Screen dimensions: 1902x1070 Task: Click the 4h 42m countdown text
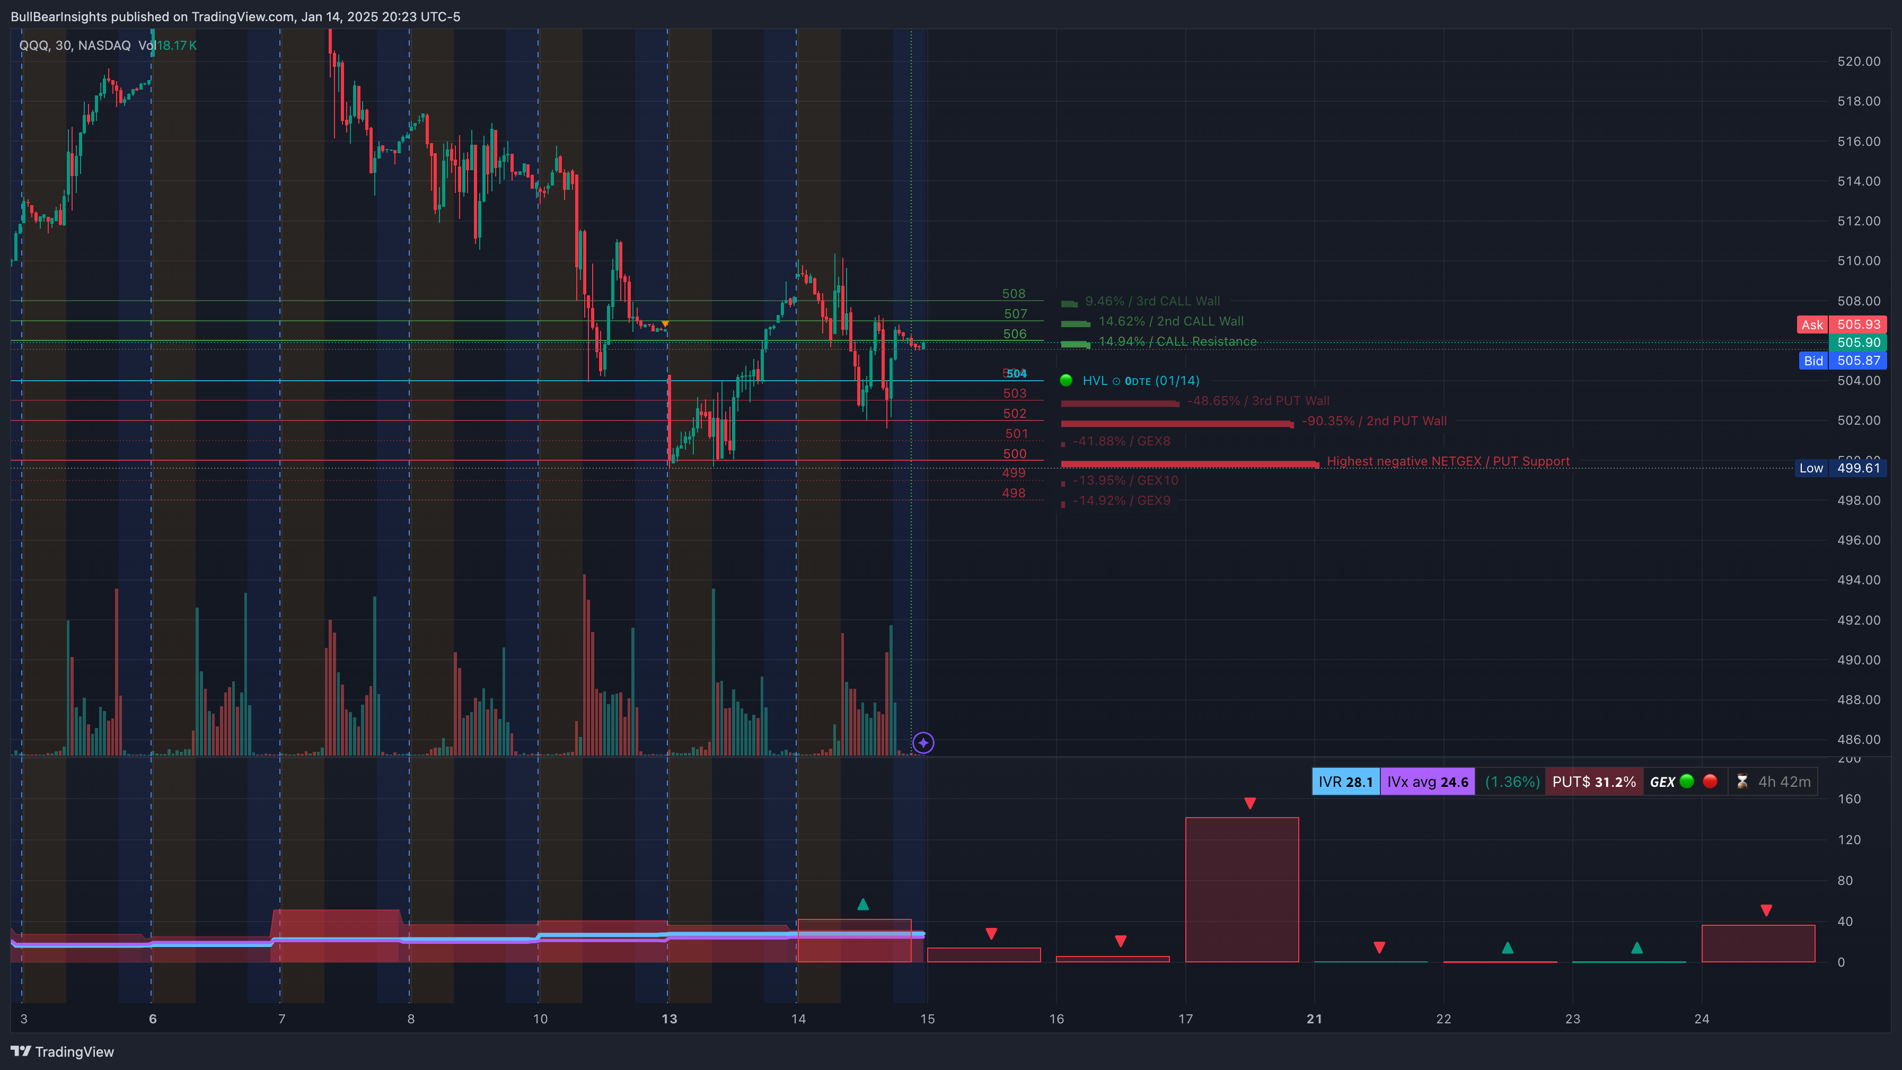click(x=1784, y=781)
